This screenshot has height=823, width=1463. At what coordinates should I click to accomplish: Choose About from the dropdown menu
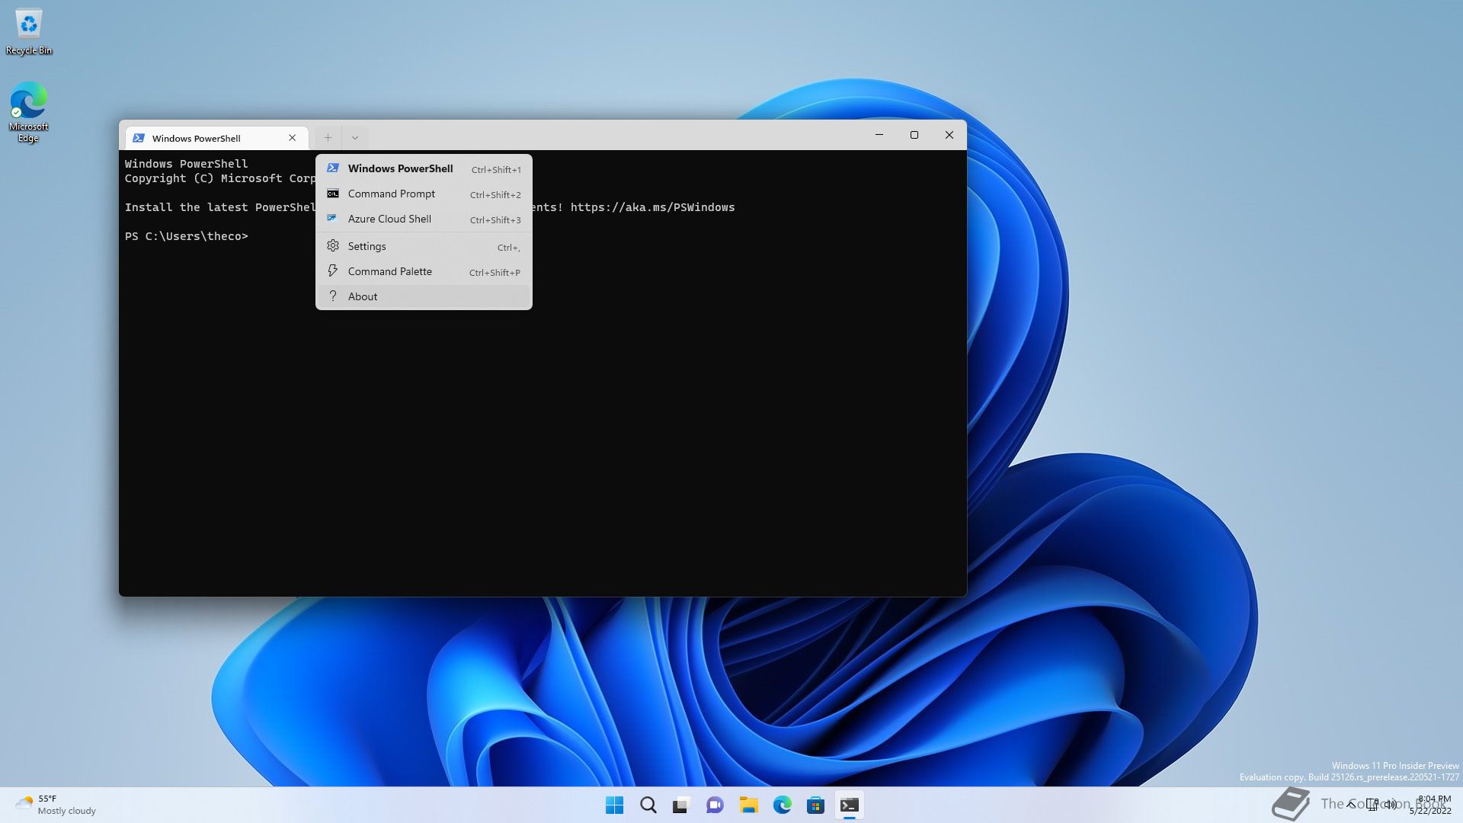coord(424,296)
